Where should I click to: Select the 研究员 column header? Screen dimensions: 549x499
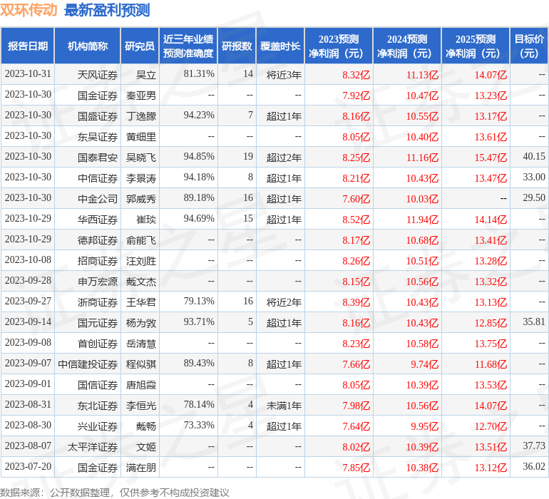[x=140, y=46]
